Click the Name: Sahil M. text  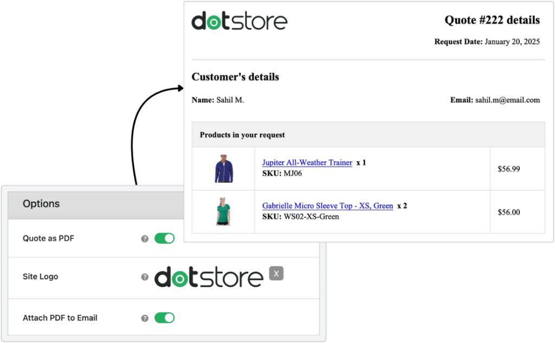click(x=218, y=100)
